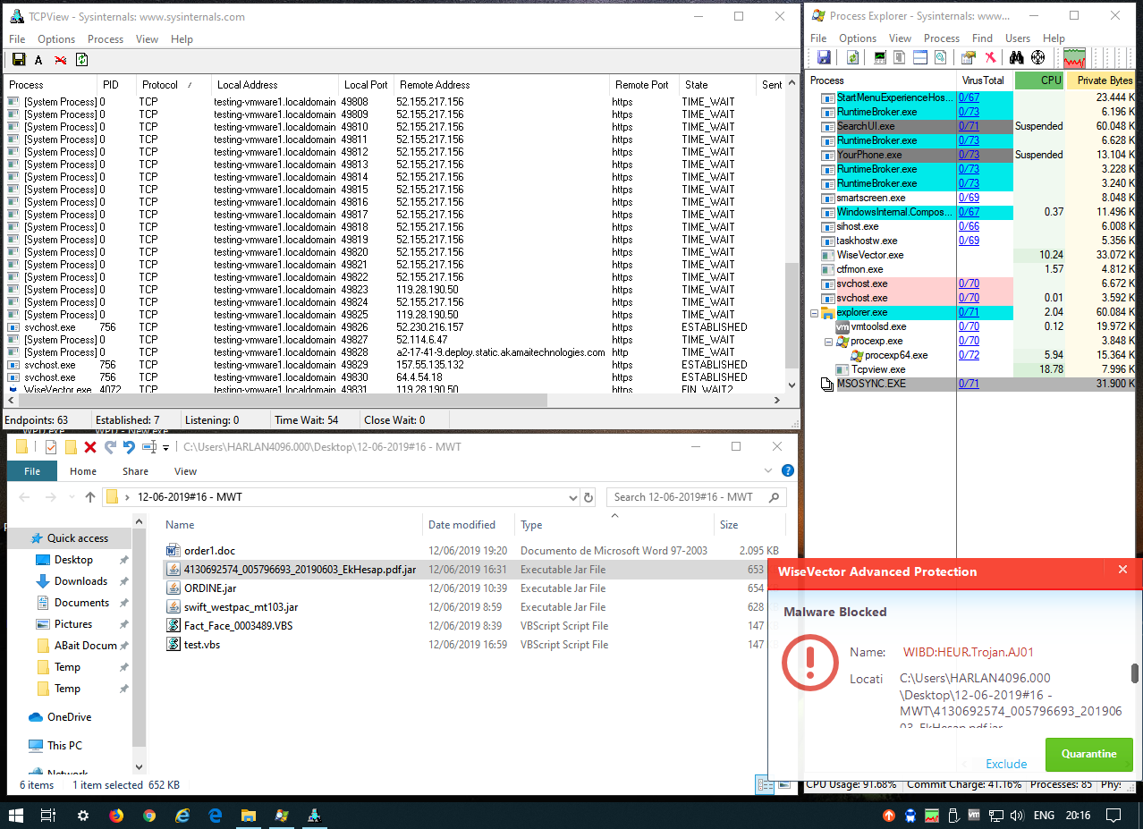The height and width of the screenshot is (829, 1143).
Task: Open the Find menu in Process Explorer
Action: pyautogui.click(x=982, y=38)
